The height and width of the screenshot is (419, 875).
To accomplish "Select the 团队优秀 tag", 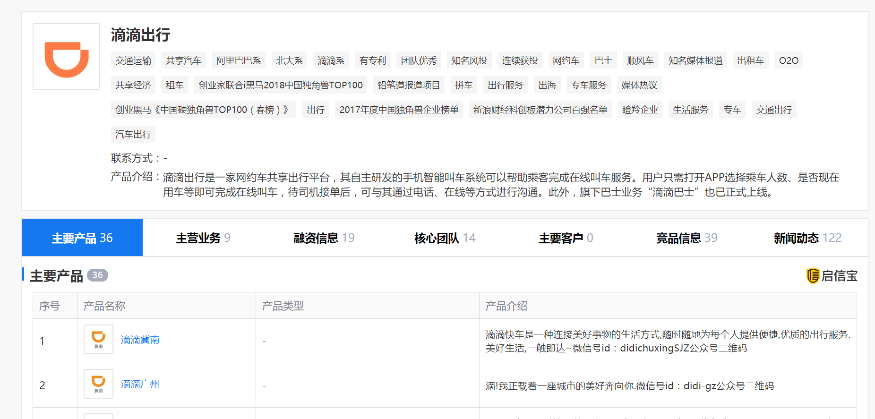I will (419, 60).
